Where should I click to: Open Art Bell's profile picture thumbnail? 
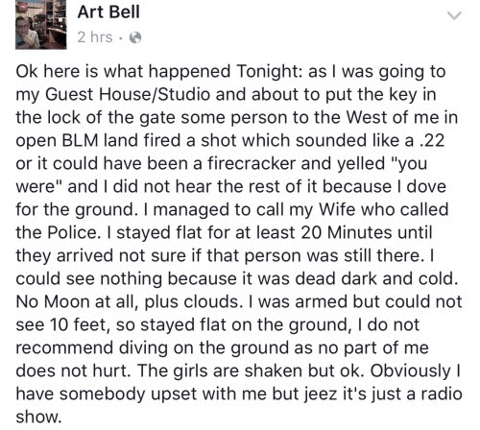[40, 25]
